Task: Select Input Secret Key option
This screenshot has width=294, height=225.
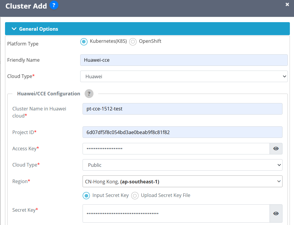Action: pyautogui.click(x=86, y=196)
